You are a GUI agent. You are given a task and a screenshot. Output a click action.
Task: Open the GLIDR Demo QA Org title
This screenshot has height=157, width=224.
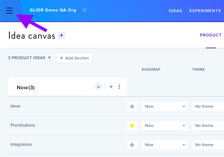pyautogui.click(x=53, y=10)
